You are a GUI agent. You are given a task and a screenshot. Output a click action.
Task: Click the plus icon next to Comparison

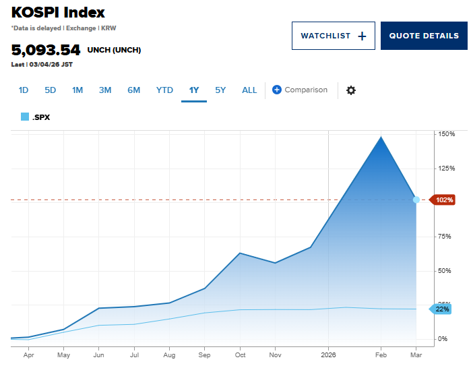277,90
